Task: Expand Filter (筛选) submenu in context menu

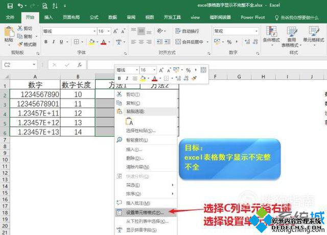Action: [146, 185]
